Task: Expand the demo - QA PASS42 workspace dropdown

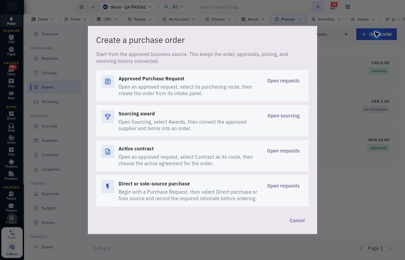Action: point(127,7)
